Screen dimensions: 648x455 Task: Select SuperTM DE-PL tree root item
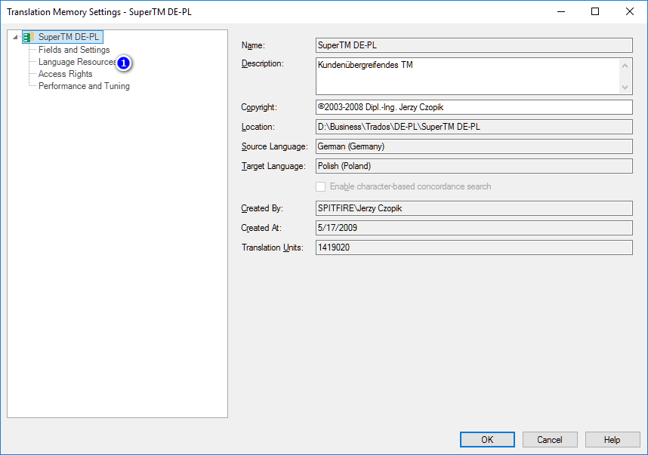tap(69, 37)
